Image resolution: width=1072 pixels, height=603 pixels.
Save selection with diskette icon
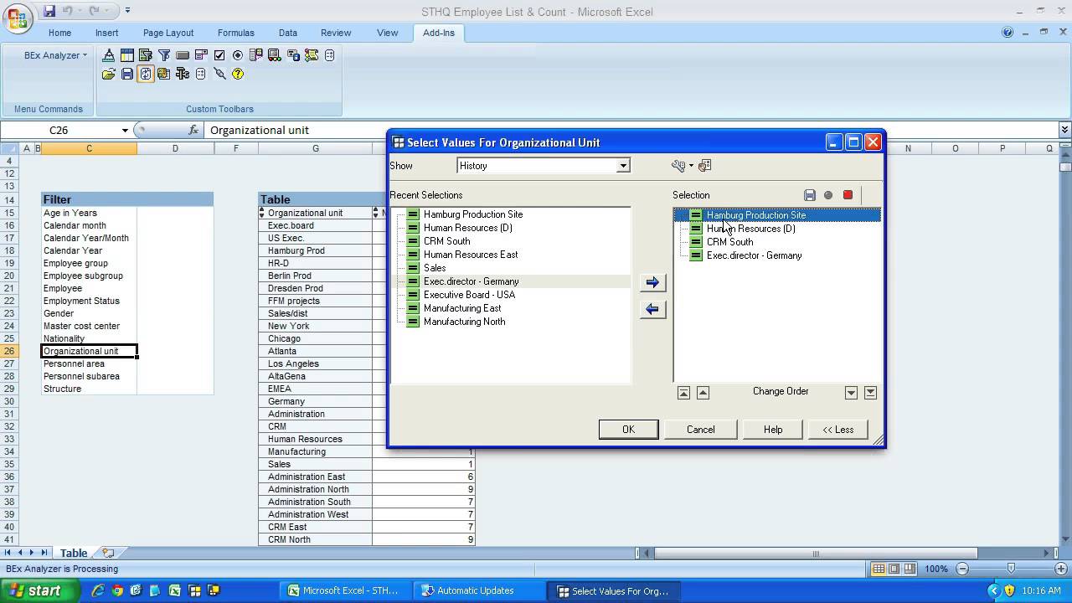810,195
